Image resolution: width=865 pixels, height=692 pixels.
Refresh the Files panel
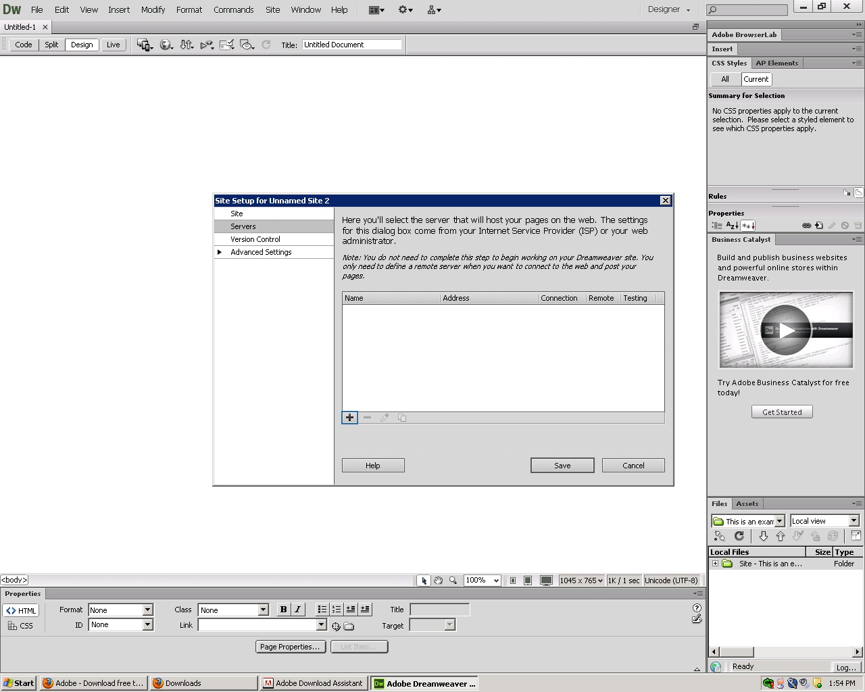coord(739,536)
